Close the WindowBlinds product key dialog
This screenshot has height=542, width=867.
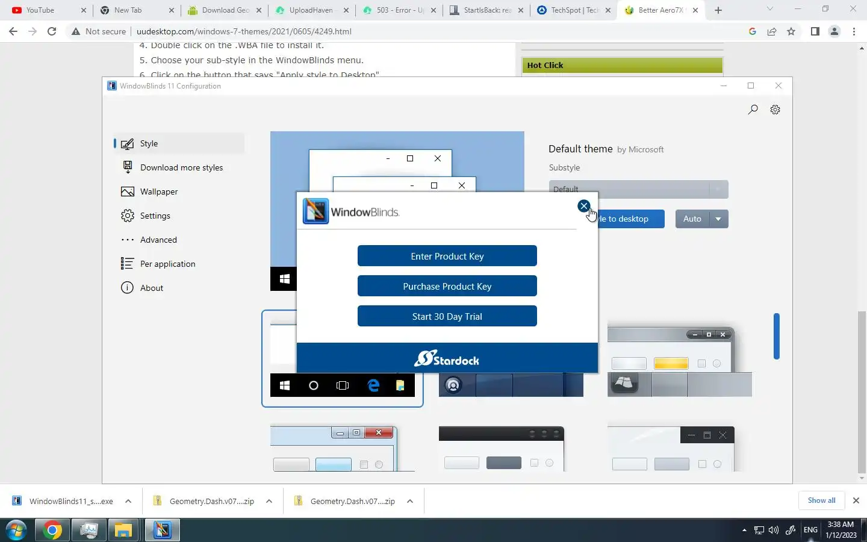click(x=583, y=206)
